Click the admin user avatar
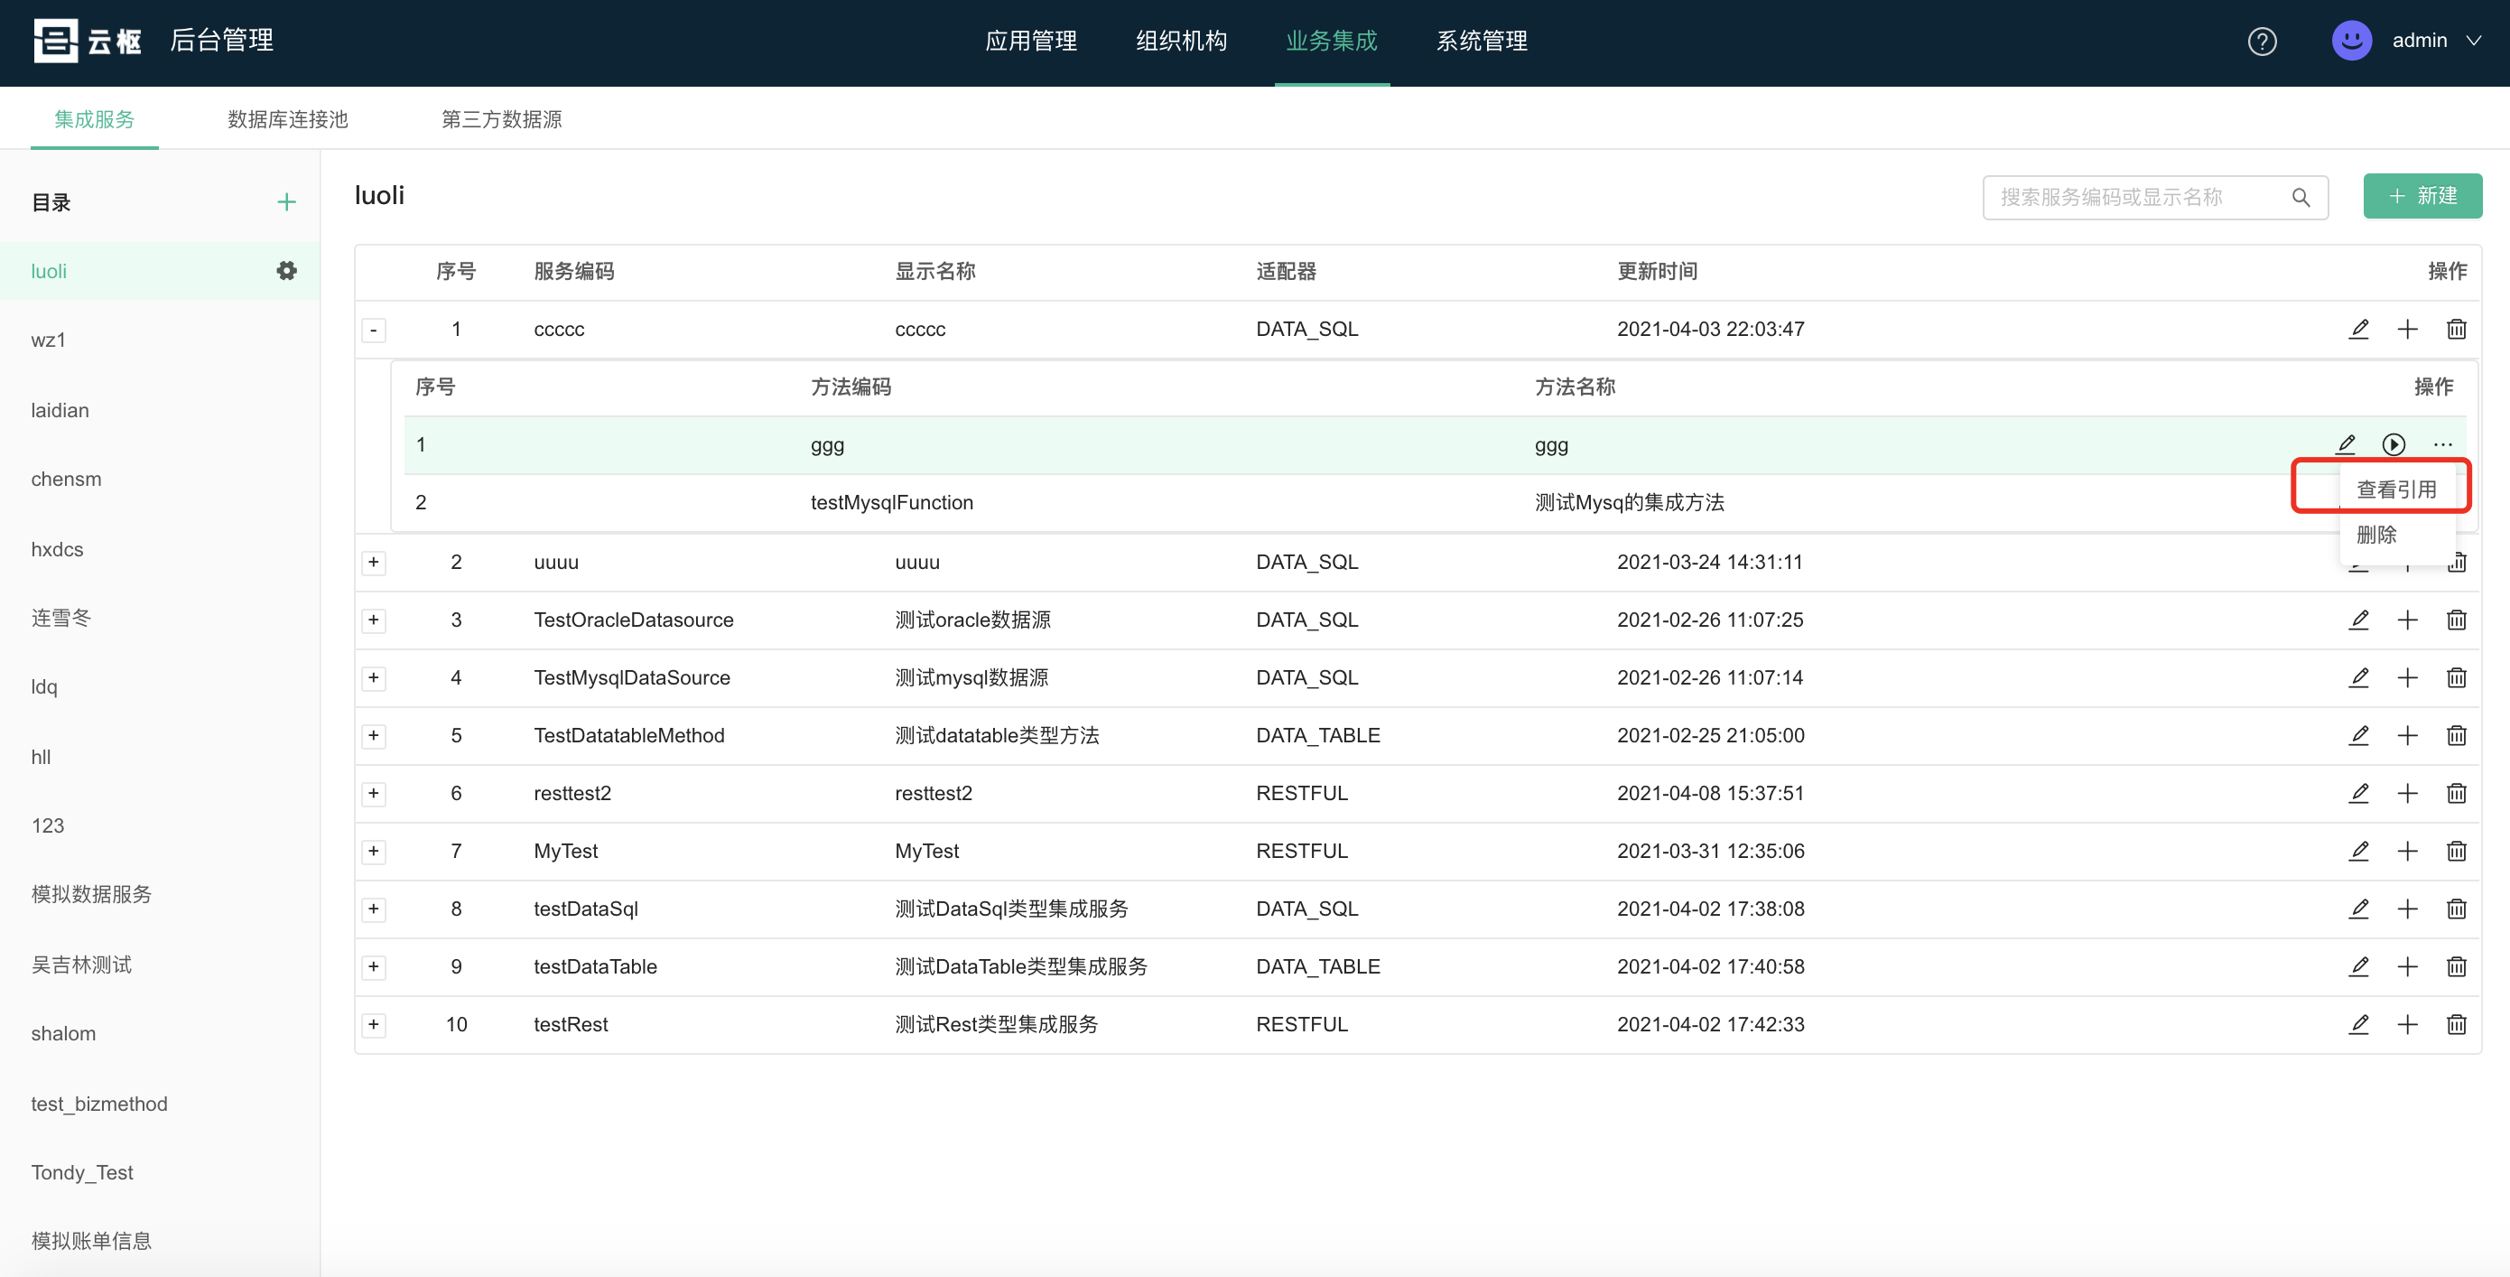 2351,41
